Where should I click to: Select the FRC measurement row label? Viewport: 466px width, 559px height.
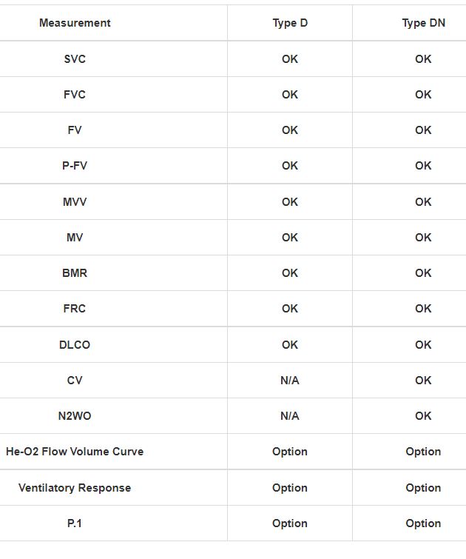pyautogui.click(x=75, y=308)
